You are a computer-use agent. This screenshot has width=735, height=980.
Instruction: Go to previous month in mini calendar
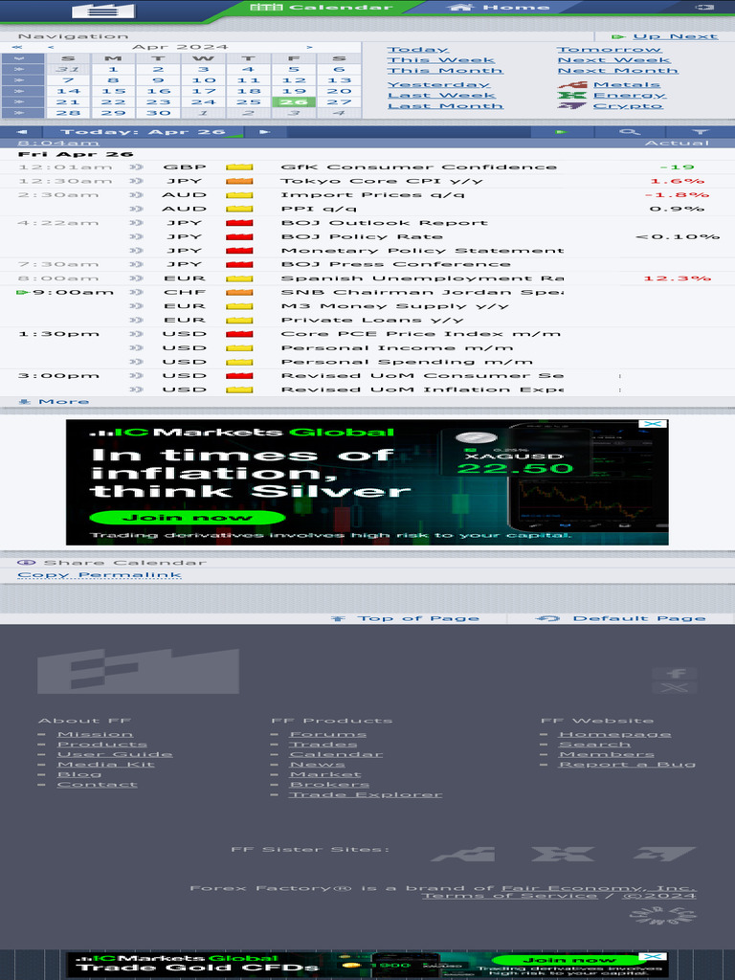[x=51, y=47]
